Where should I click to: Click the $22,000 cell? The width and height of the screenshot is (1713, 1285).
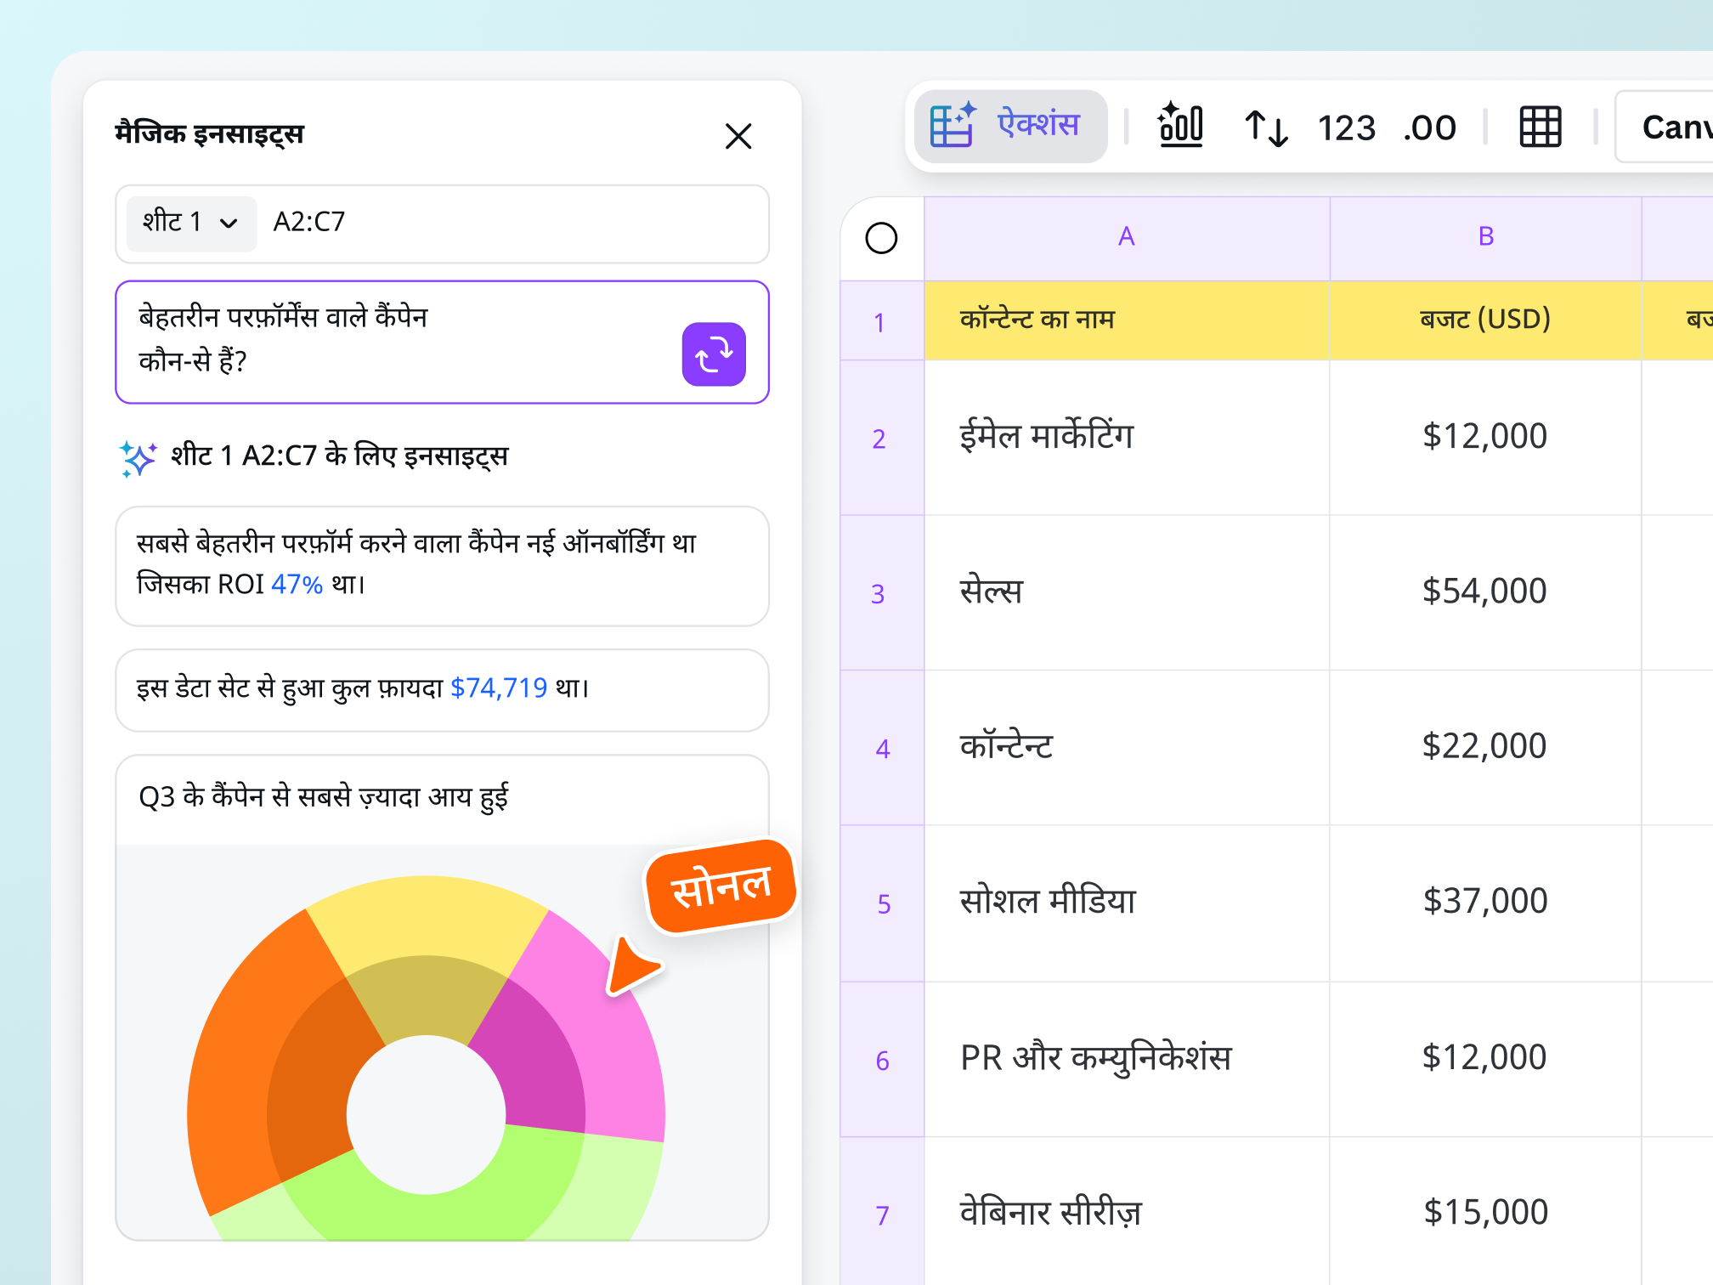click(x=1485, y=748)
